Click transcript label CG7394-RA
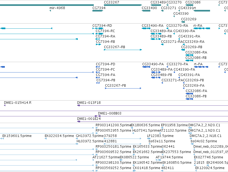This screenshot has height=172, width=228. pos(105,36)
